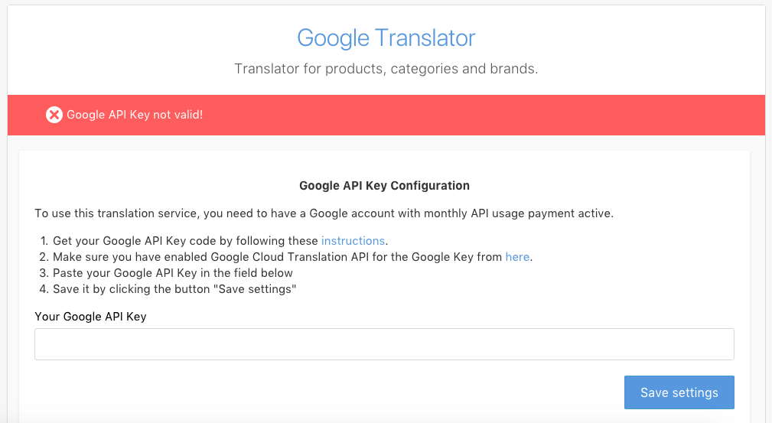
Task: Open the "here" link for Cloud Translation API
Action: tap(517, 257)
